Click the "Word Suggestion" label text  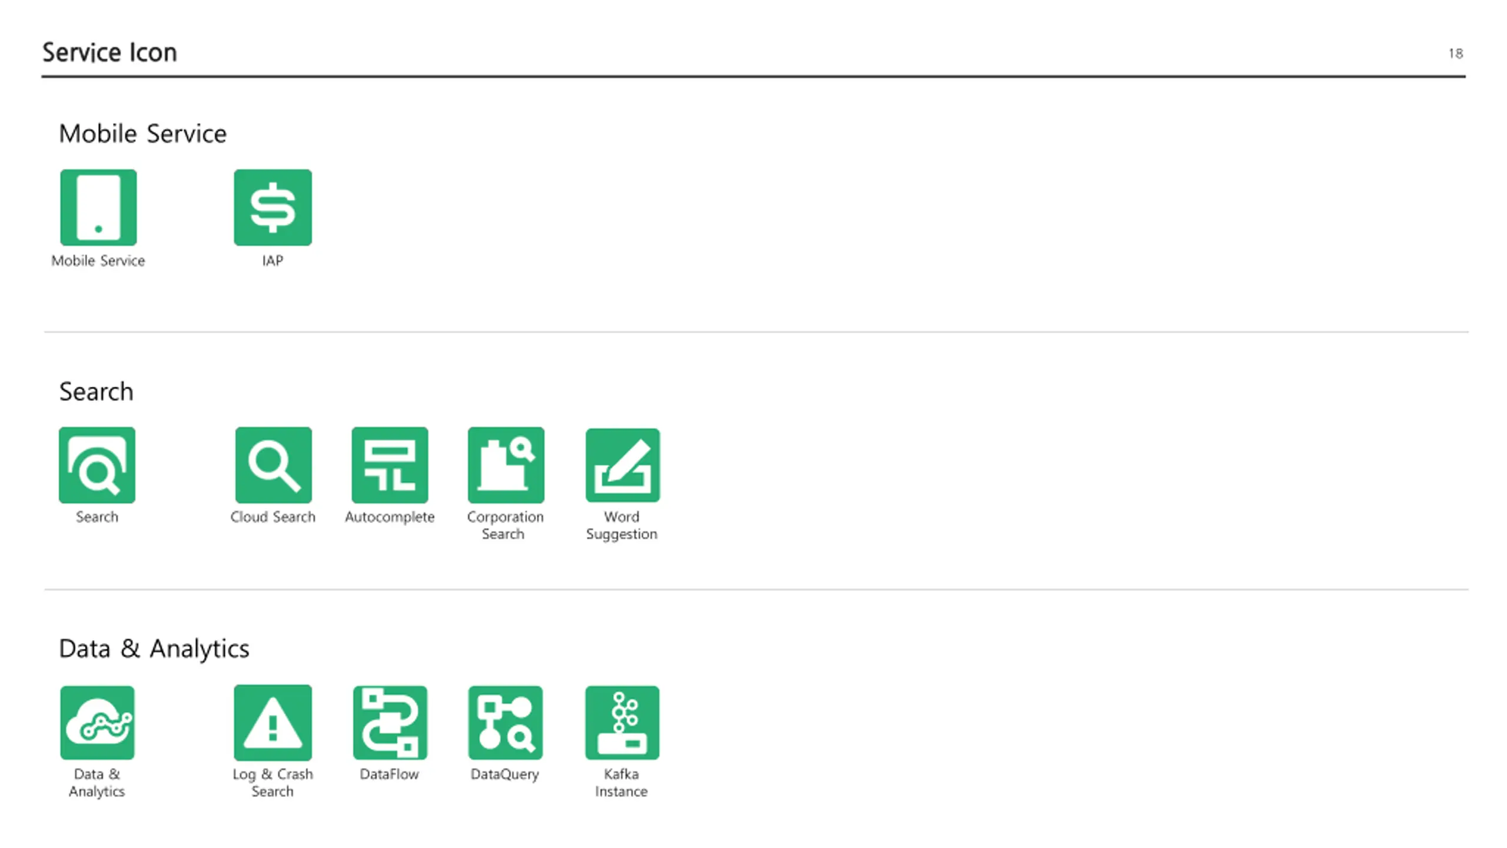[x=622, y=525]
